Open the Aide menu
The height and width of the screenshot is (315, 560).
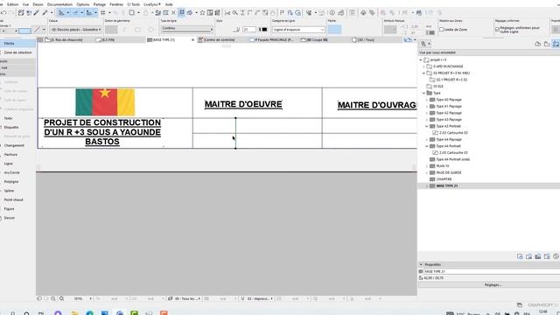[x=169, y=4]
